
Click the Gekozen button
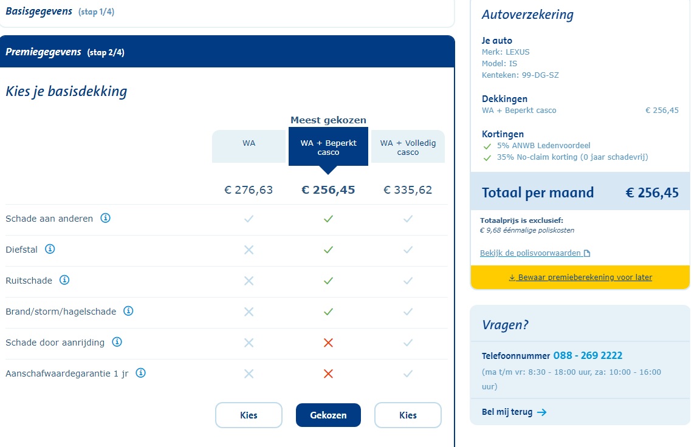(328, 415)
